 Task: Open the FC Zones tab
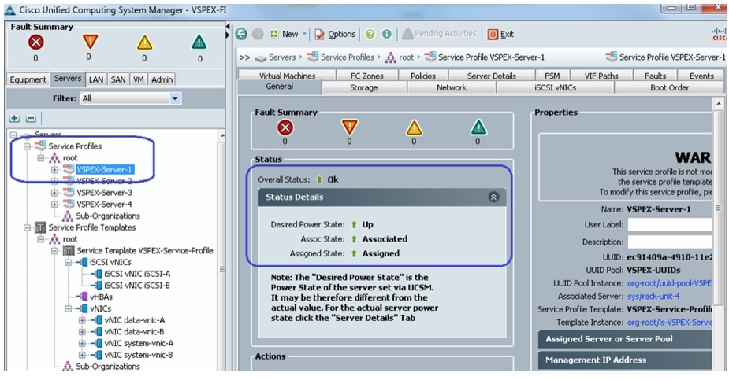366,76
